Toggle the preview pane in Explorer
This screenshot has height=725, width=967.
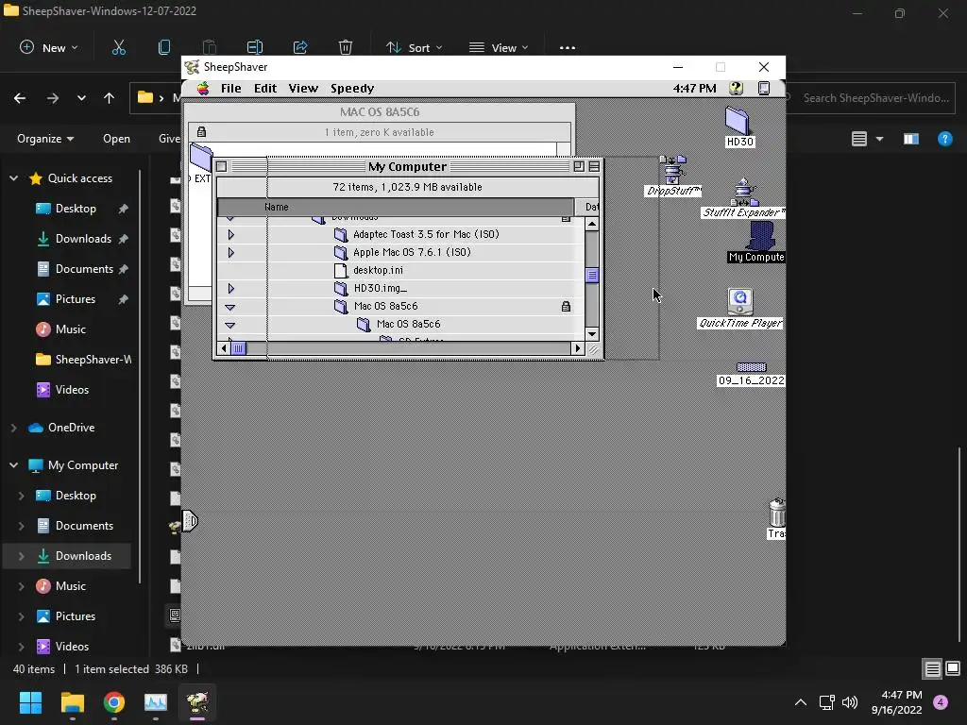pyautogui.click(x=911, y=139)
